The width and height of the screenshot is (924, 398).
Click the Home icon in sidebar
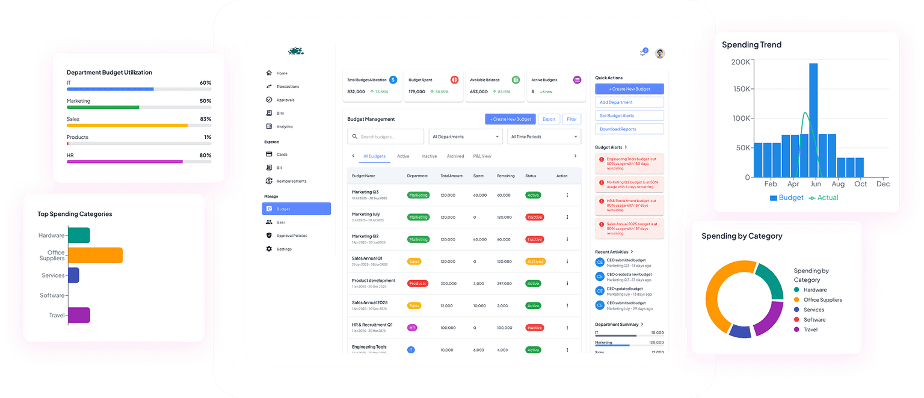pos(269,73)
